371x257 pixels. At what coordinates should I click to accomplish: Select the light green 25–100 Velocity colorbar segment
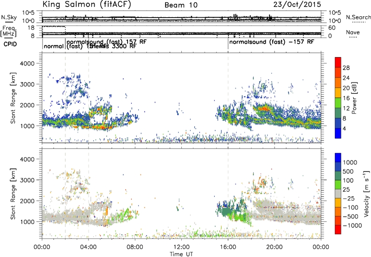coord(338,185)
